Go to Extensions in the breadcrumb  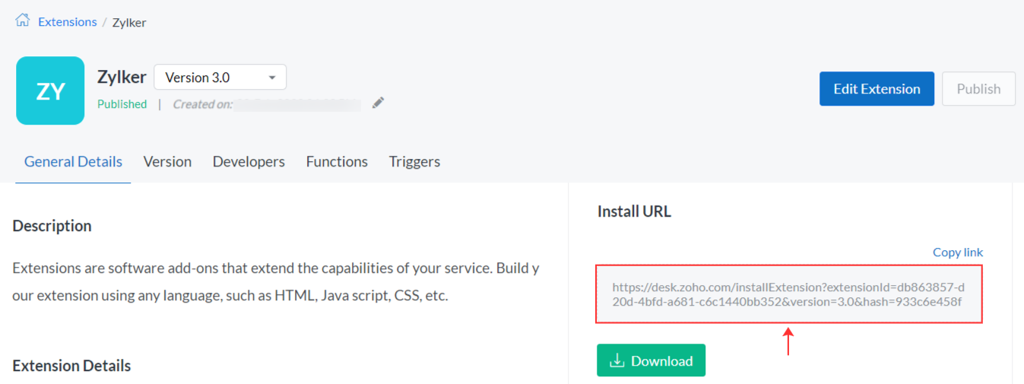68,22
